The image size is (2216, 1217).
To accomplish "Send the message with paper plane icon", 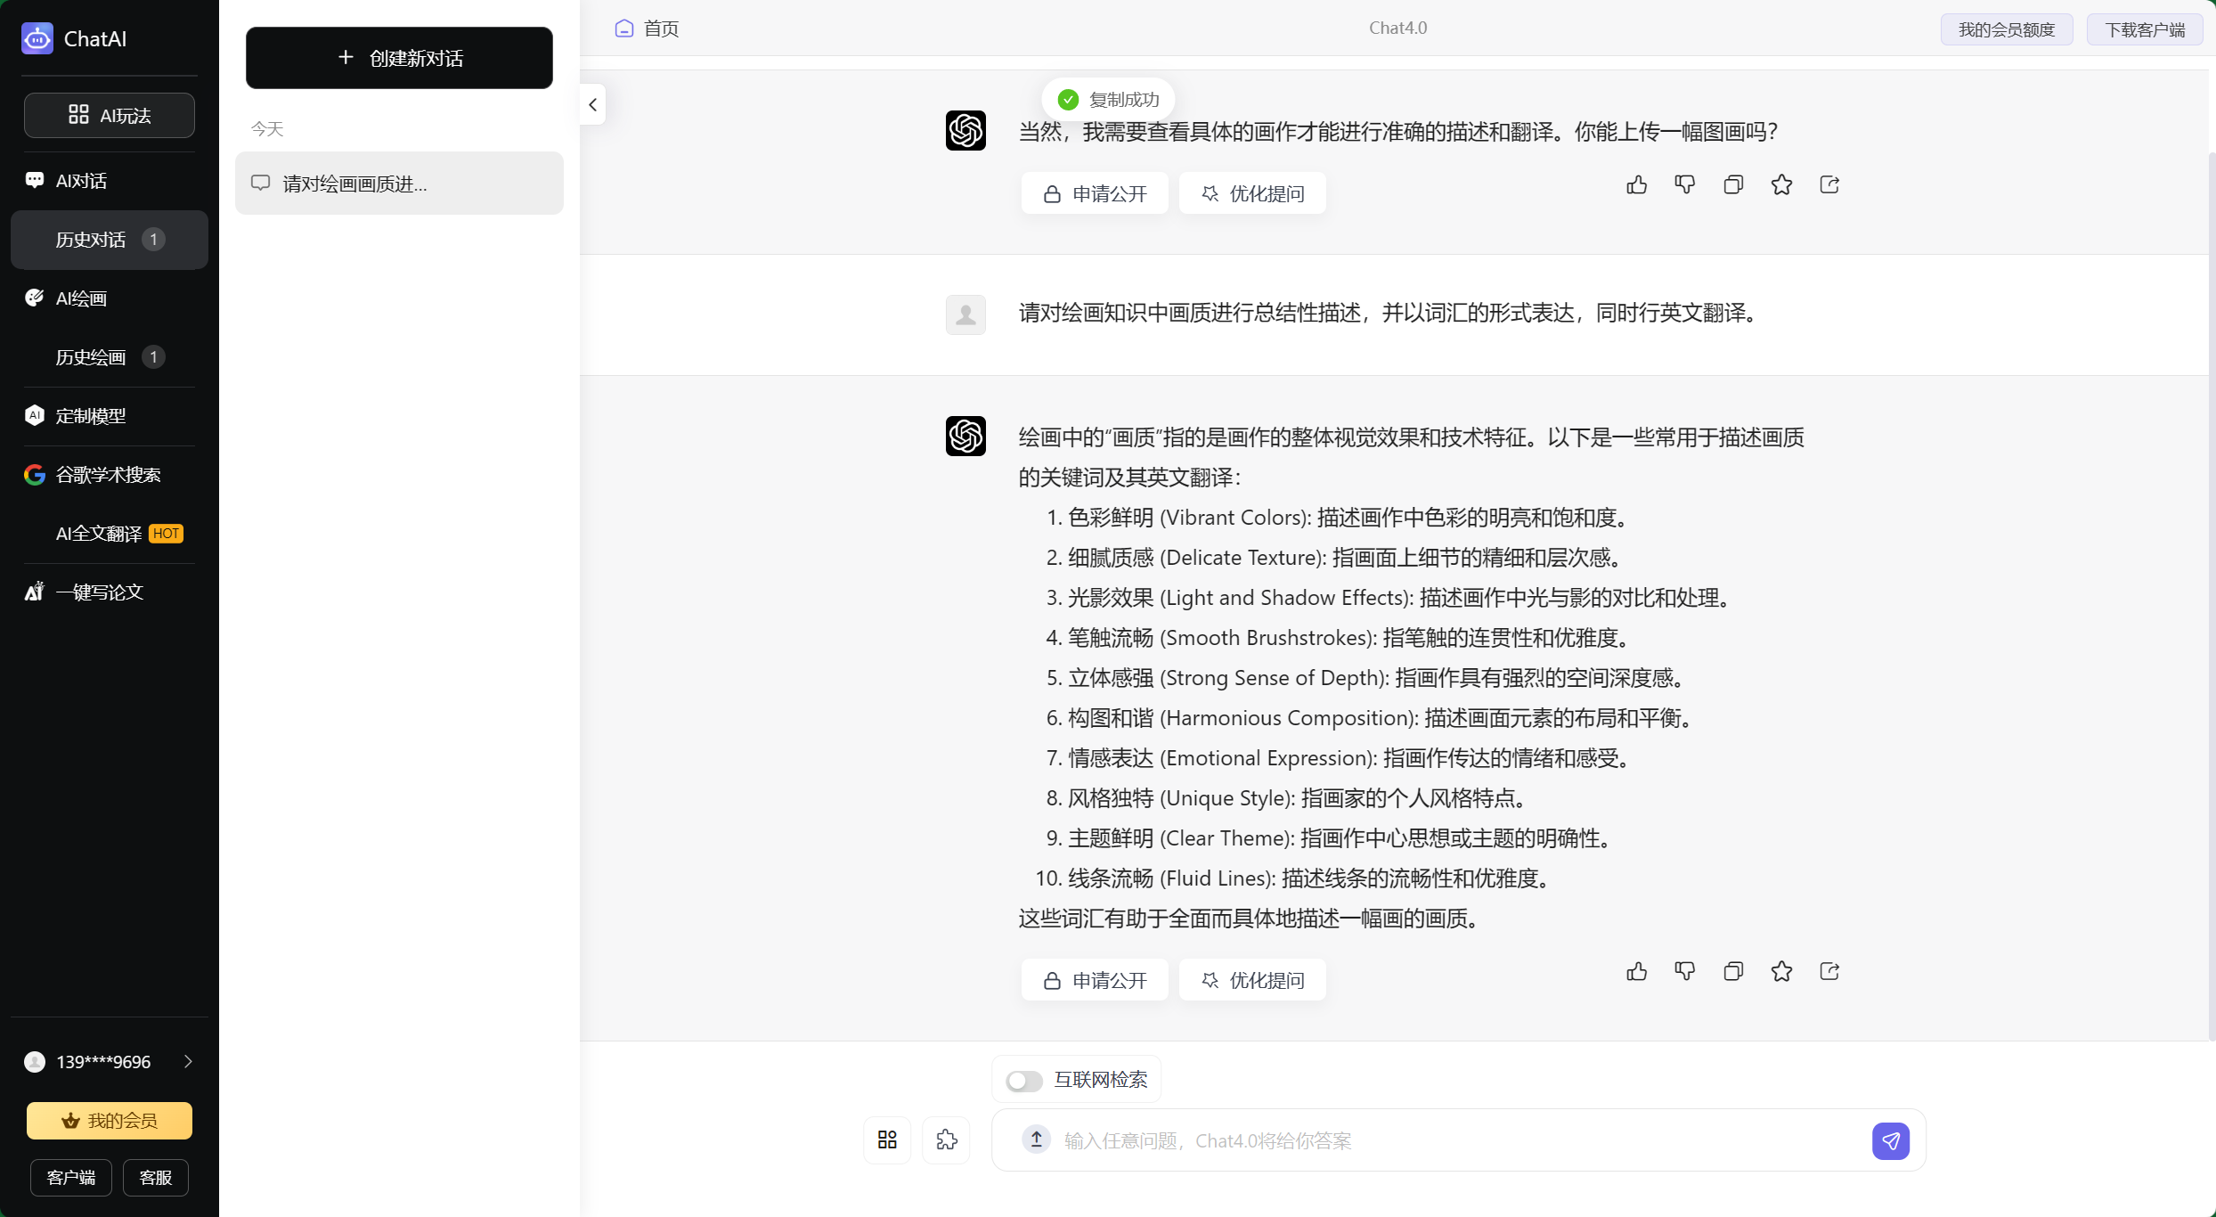I will (x=1890, y=1140).
